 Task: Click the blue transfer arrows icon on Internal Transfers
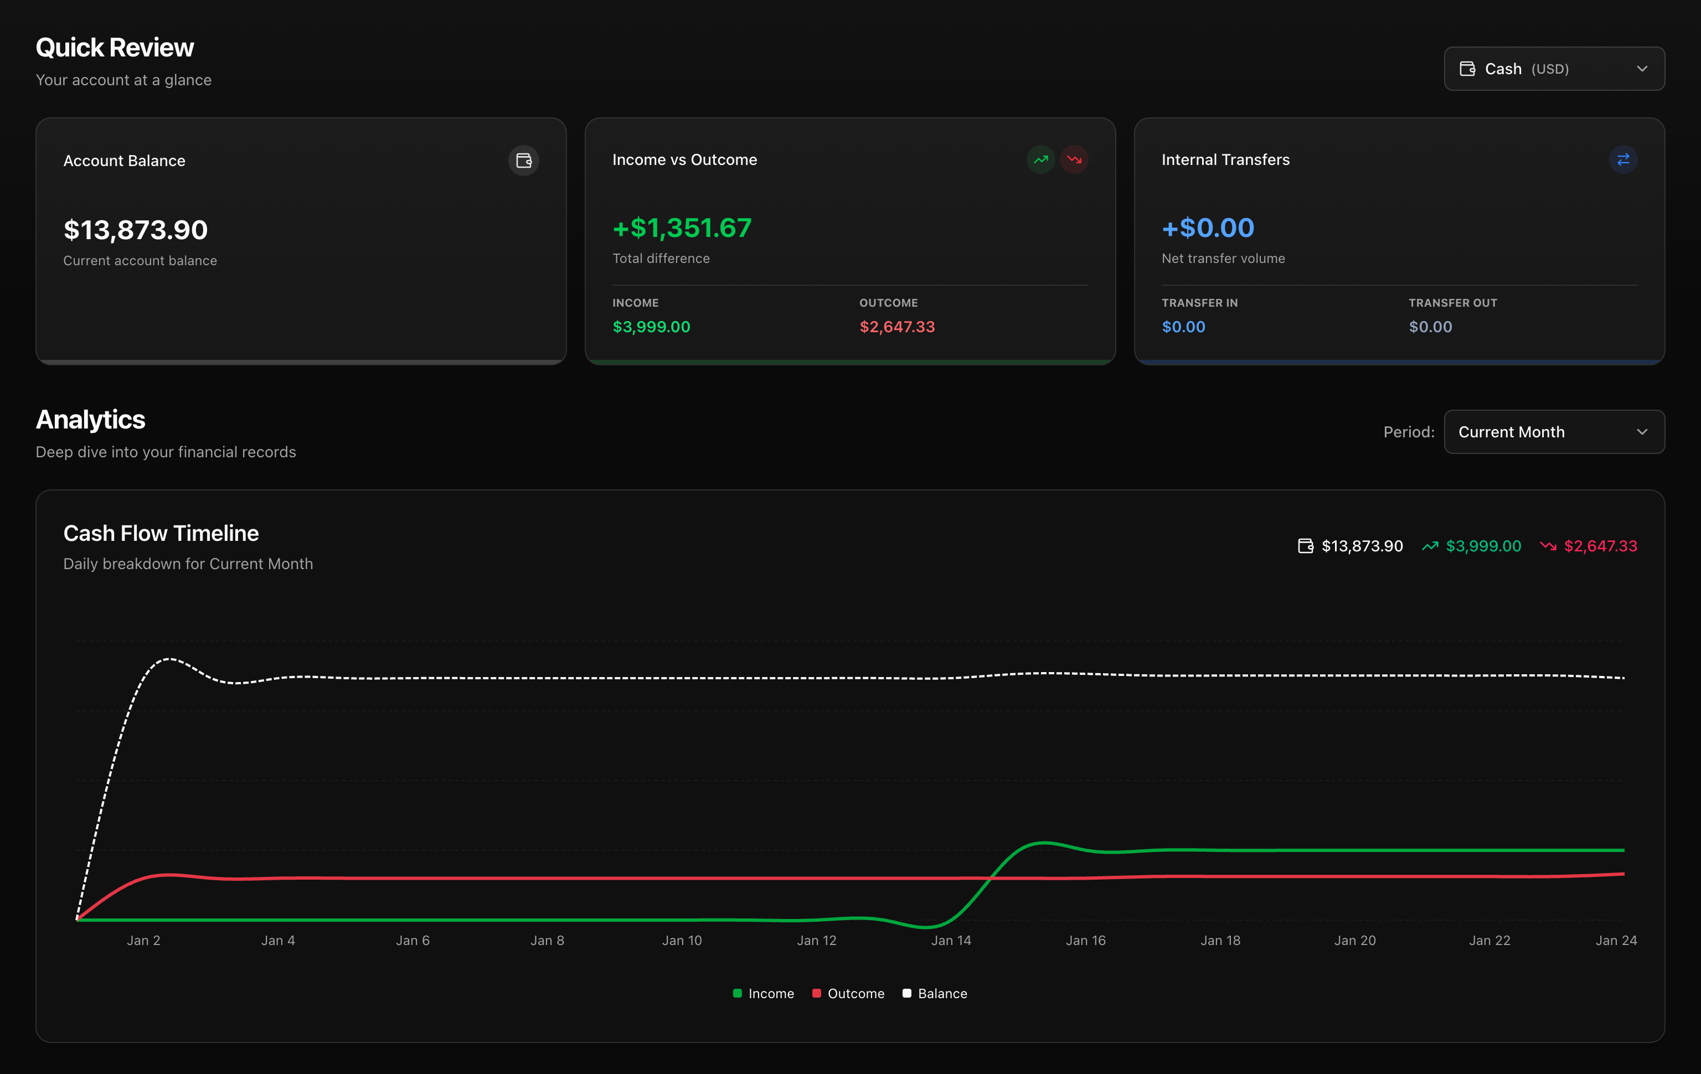1622,159
